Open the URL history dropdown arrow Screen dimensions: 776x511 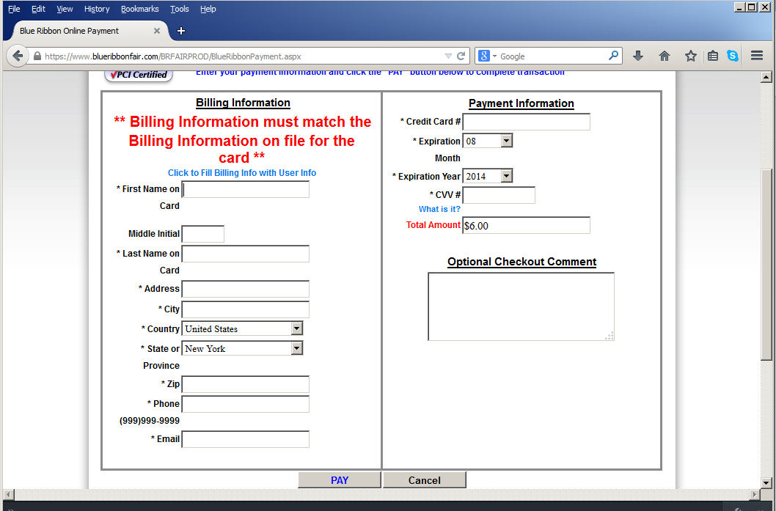[448, 56]
